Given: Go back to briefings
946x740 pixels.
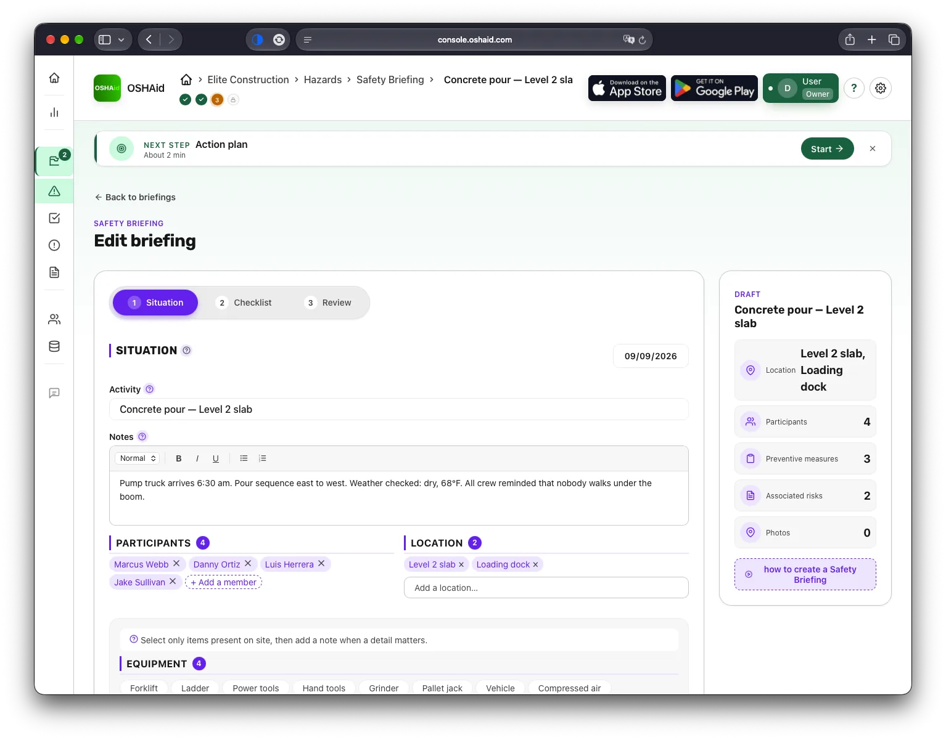Looking at the screenshot, I should tap(135, 197).
